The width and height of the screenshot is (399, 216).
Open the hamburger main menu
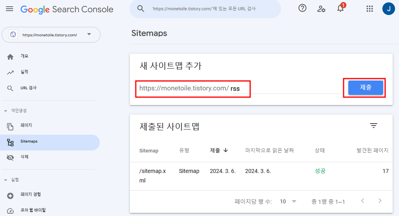(9, 9)
